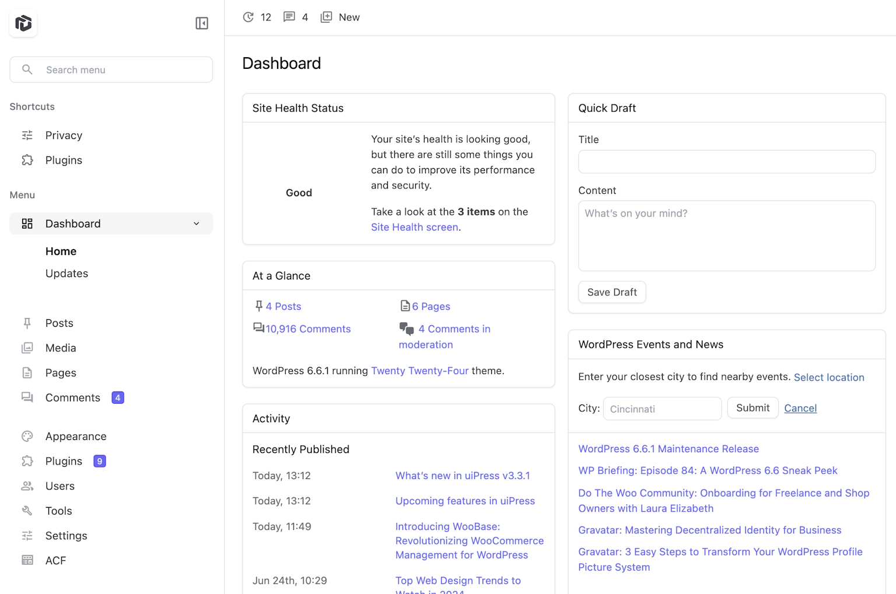Click the City input field

(x=662, y=408)
